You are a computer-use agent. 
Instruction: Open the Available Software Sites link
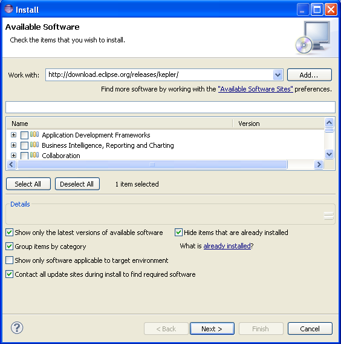coord(255,89)
